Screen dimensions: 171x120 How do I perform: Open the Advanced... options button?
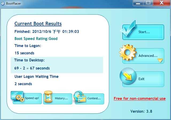(x=143, y=56)
